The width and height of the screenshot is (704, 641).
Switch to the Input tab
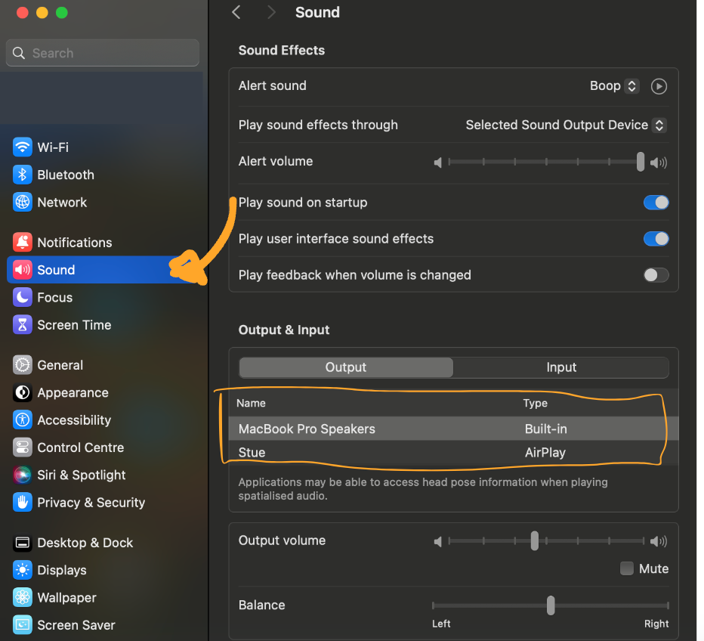[560, 367]
